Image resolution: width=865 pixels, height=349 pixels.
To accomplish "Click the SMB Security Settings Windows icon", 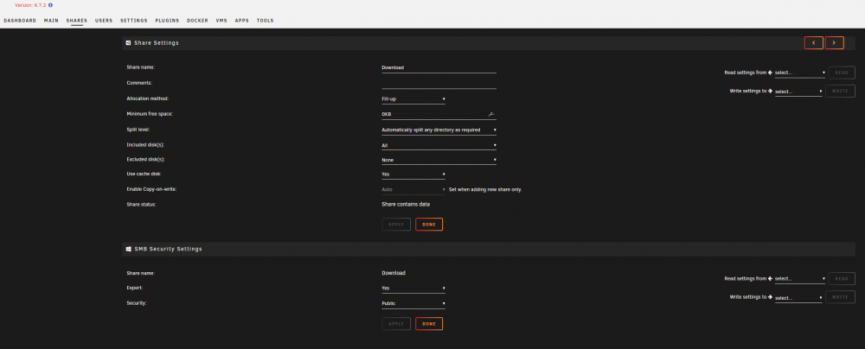I will 129,249.
